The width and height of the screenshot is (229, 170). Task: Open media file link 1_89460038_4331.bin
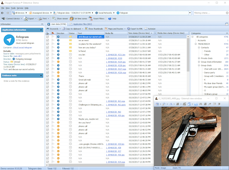click(116, 55)
